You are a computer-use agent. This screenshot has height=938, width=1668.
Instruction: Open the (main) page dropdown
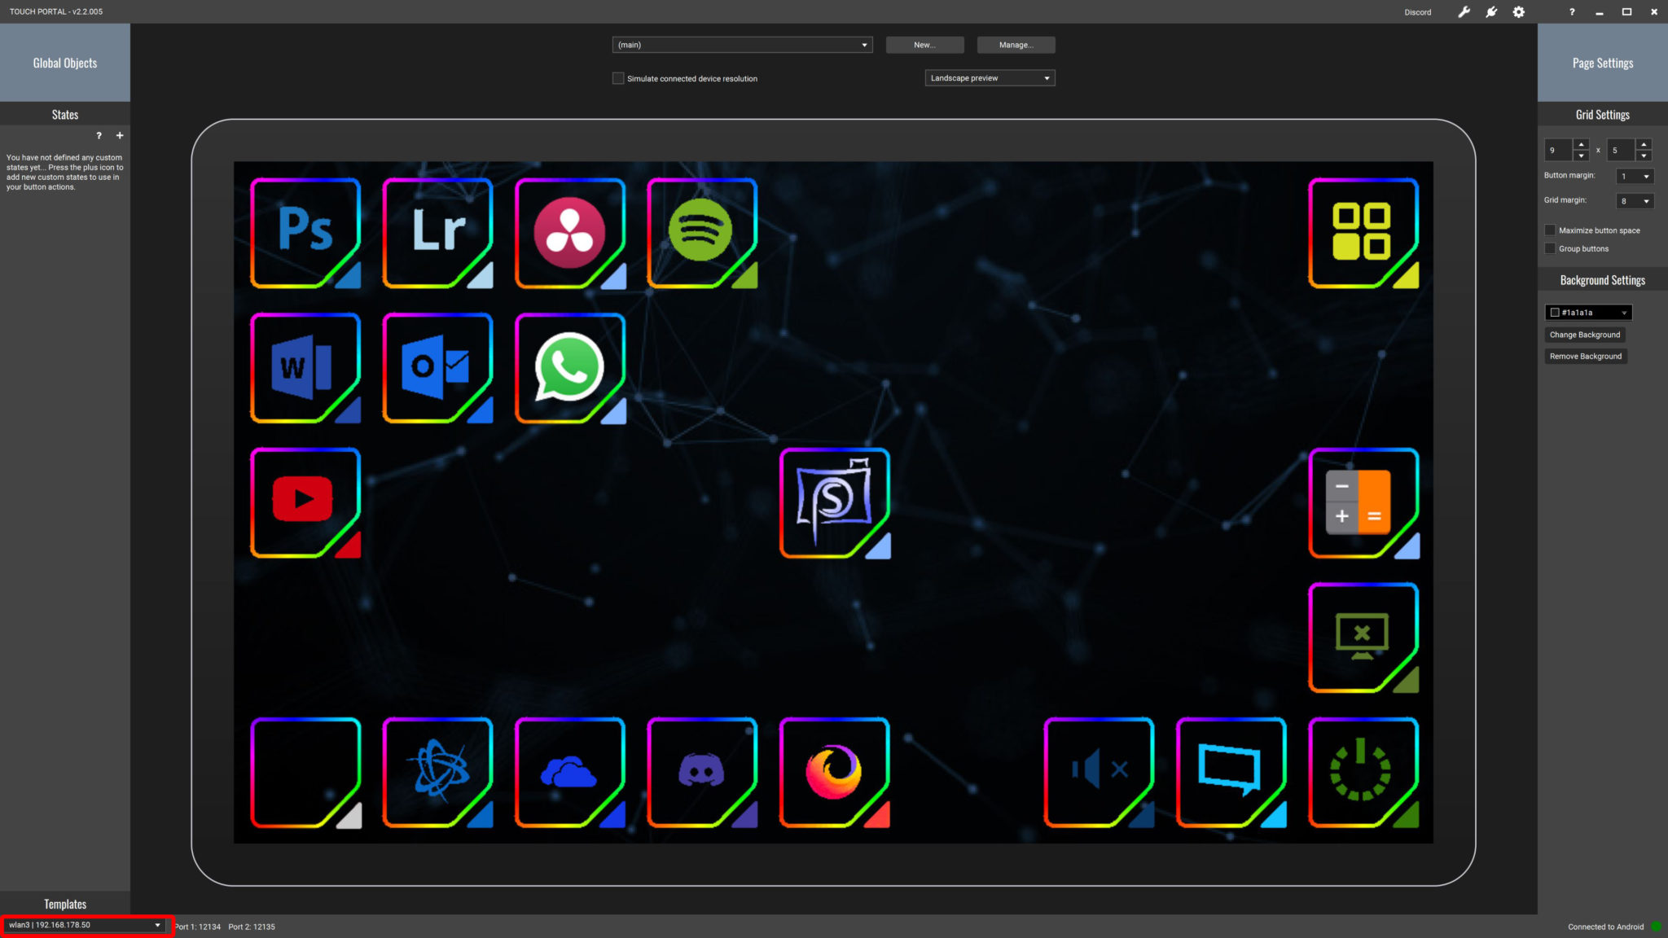[742, 45]
